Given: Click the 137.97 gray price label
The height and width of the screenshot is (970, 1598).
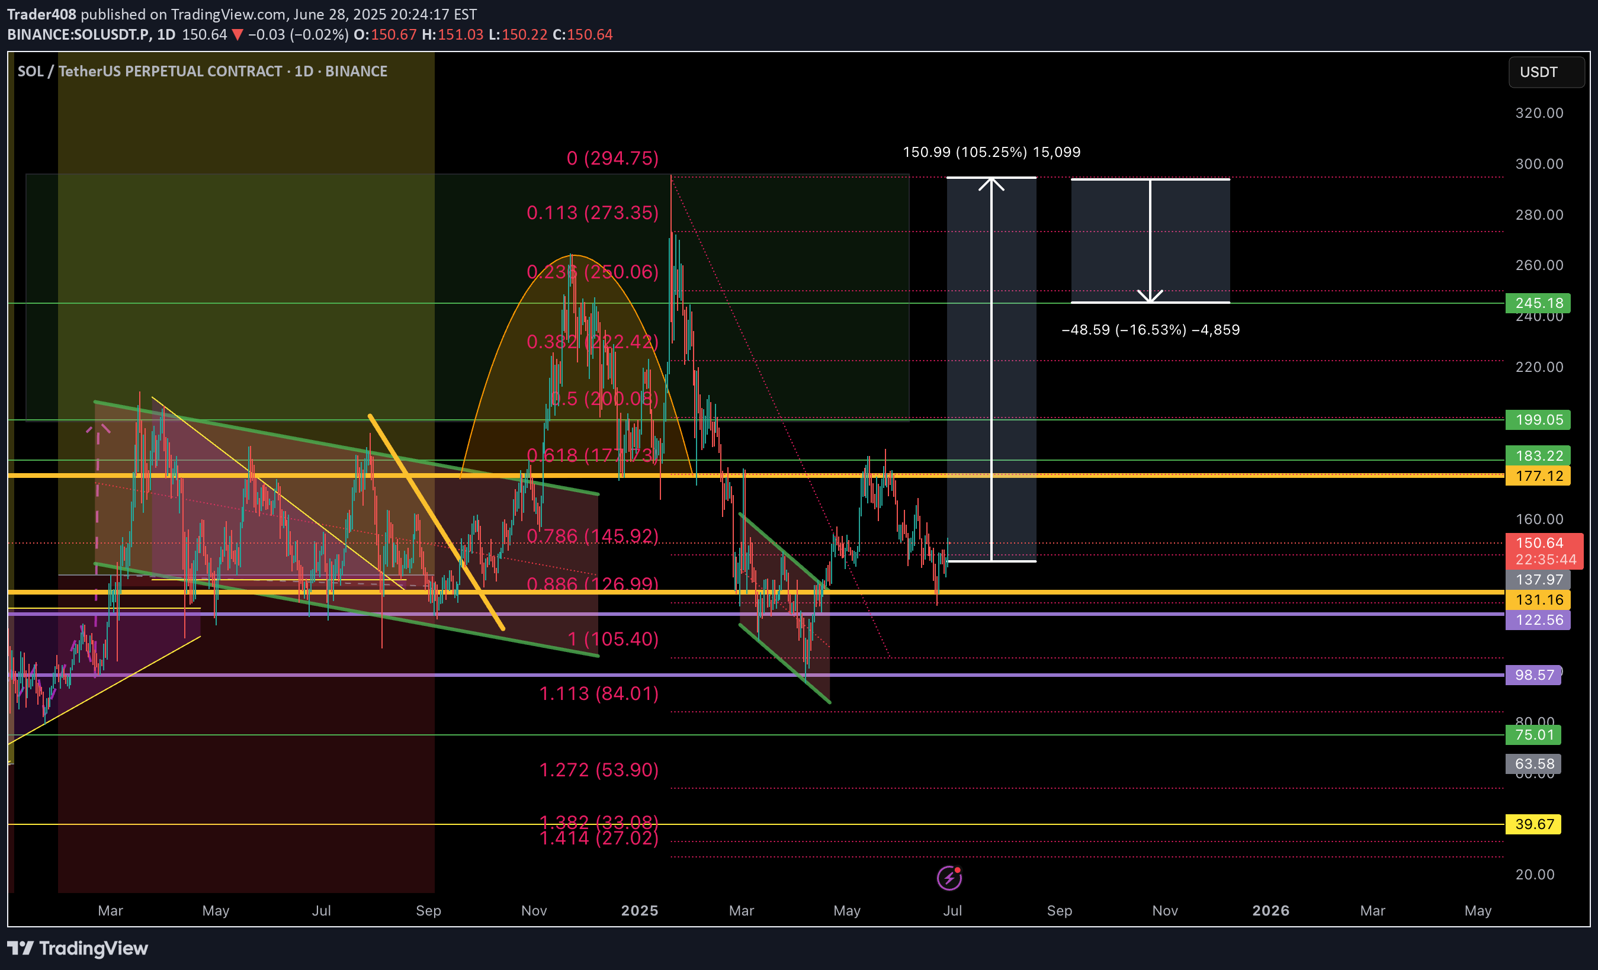Looking at the screenshot, I should 1538,580.
